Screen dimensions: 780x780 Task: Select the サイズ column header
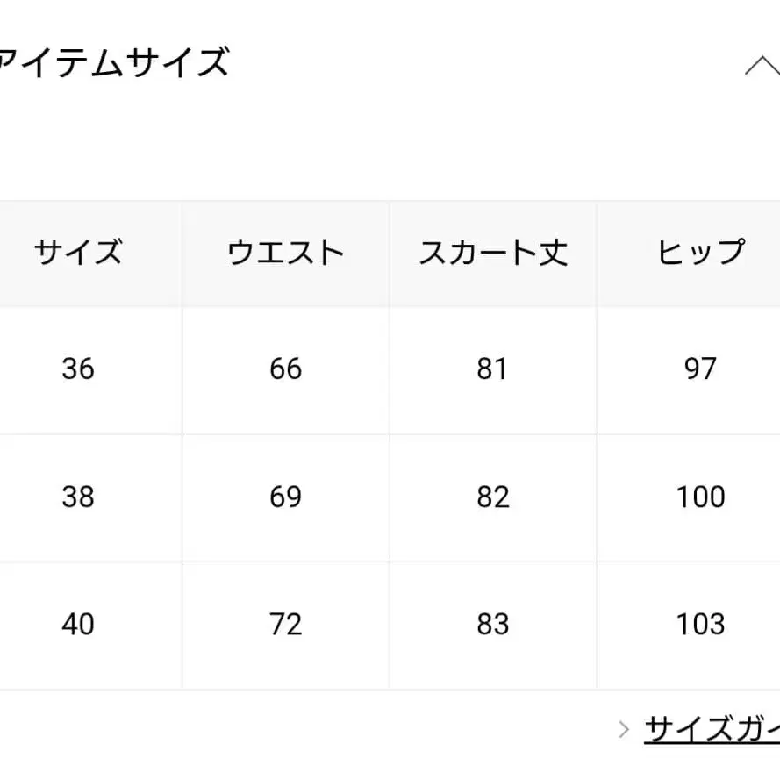coord(79,253)
